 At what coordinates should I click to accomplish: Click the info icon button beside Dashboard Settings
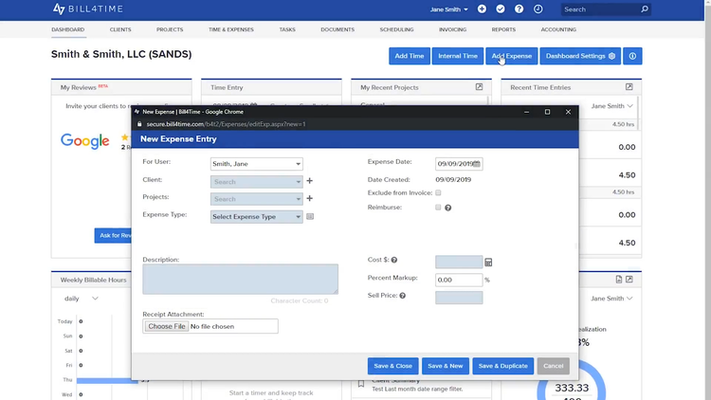pos(632,56)
